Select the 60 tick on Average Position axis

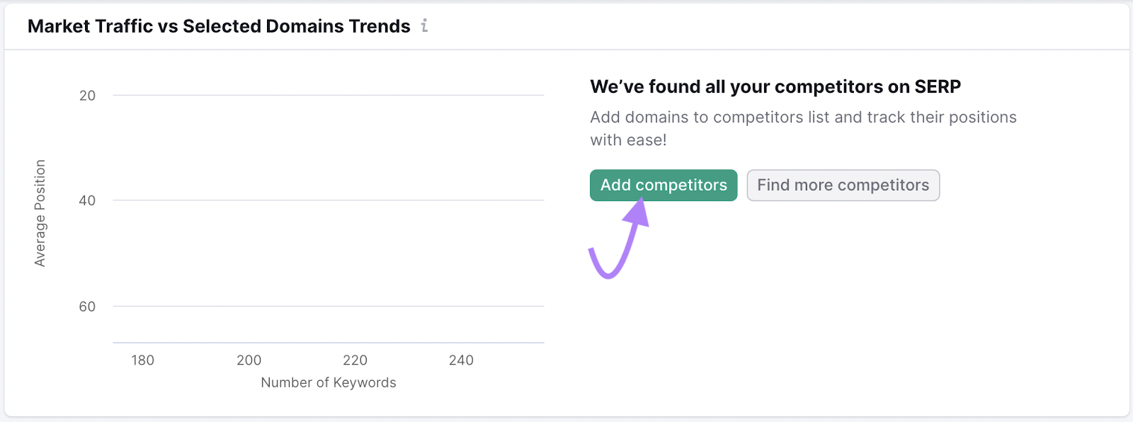point(87,307)
